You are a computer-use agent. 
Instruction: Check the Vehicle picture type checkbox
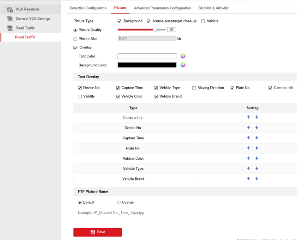point(203,21)
